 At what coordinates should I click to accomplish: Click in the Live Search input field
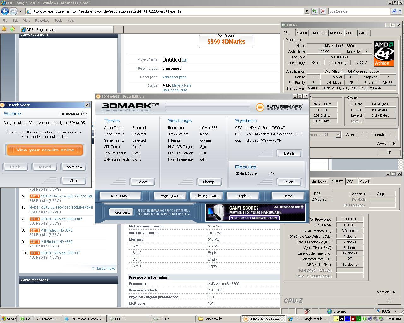(359, 11)
